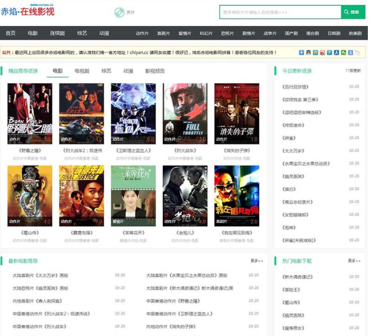Open 电影 in the dark navigation bar

click(32, 33)
